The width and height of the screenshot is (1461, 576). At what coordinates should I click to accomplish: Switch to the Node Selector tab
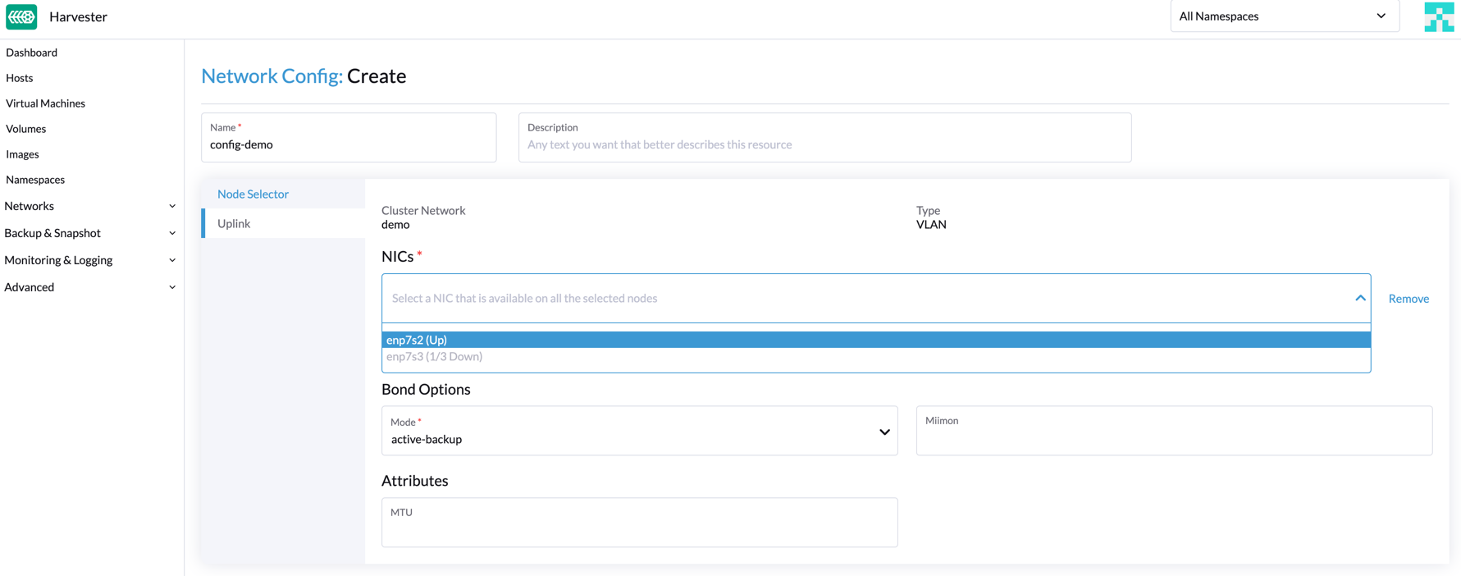coord(253,194)
